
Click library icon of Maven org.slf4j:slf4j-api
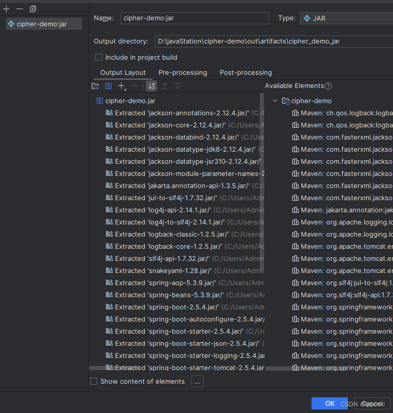pos(295,295)
